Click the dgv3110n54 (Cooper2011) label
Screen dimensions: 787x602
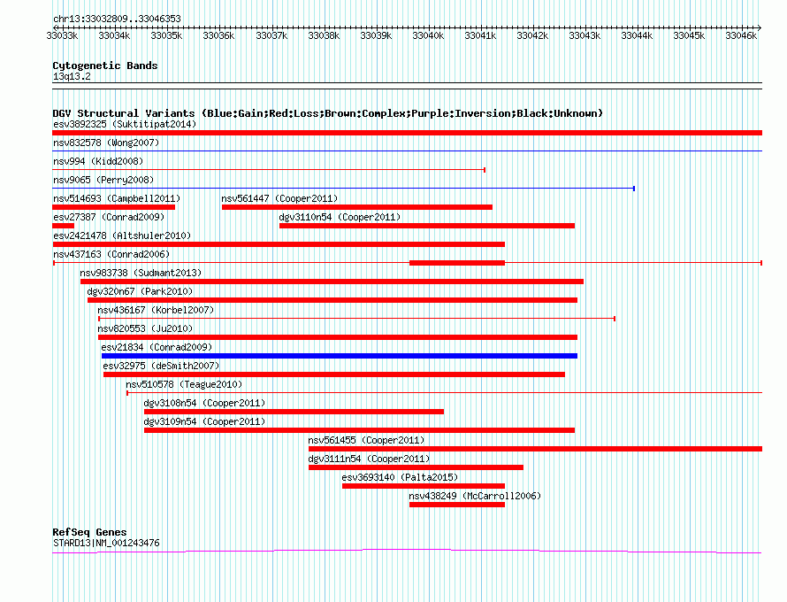340,217
